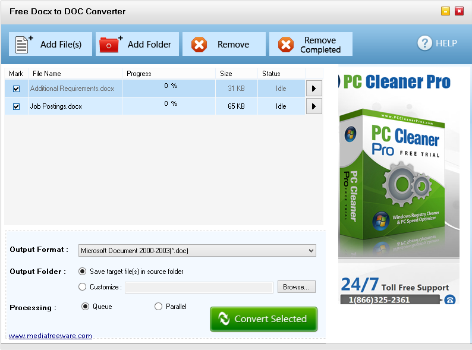The height and width of the screenshot is (350, 472).
Task: Open HELP via the question mark icon
Action: point(424,43)
